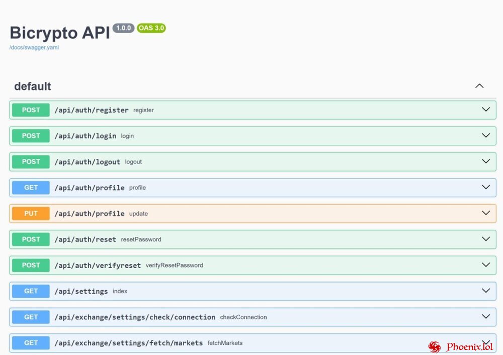
Task: Expand the POST /api/auth/register chevron arrow
Action: 485,110
